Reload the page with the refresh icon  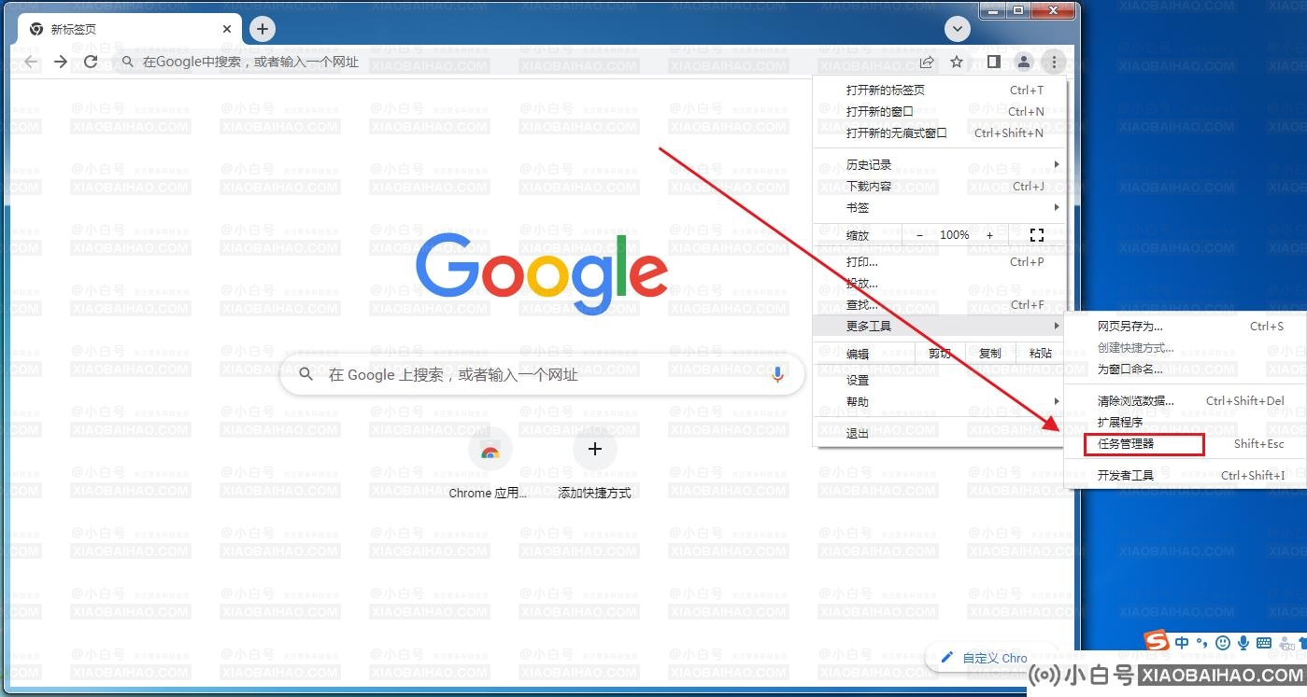click(x=91, y=62)
